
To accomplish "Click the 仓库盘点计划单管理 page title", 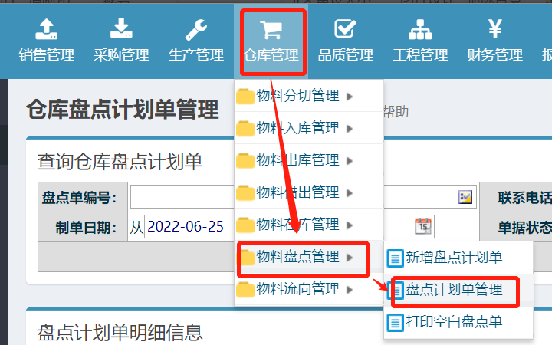I will (123, 110).
